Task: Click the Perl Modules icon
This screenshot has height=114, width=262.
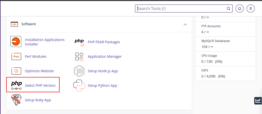Action: 16,56
